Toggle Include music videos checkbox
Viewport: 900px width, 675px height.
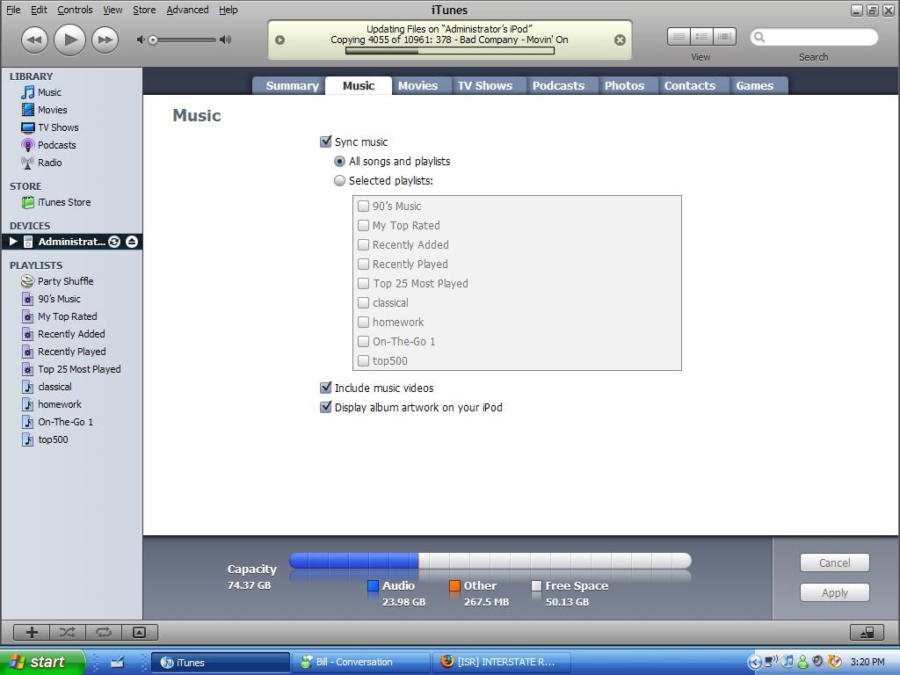pos(325,388)
